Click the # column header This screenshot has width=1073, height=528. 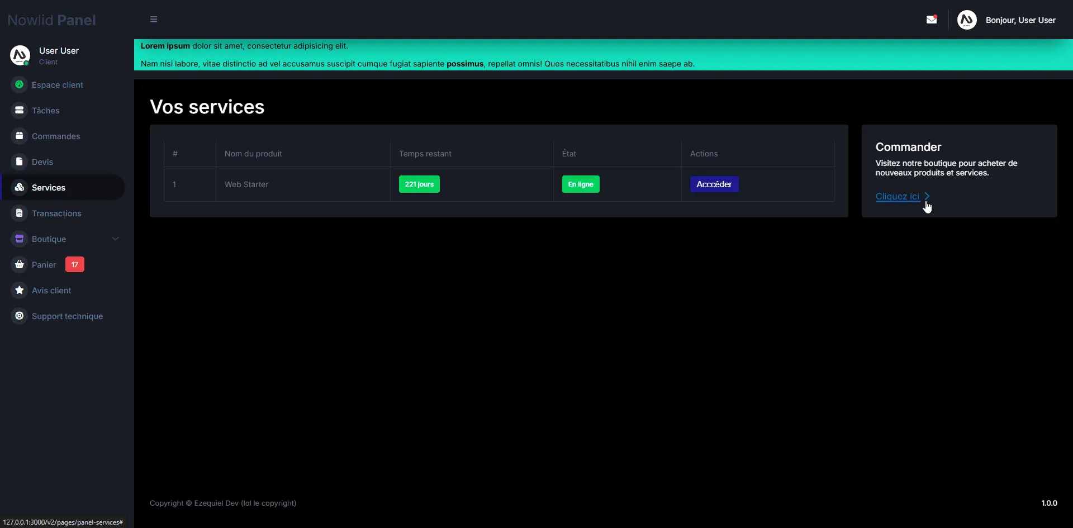click(175, 154)
